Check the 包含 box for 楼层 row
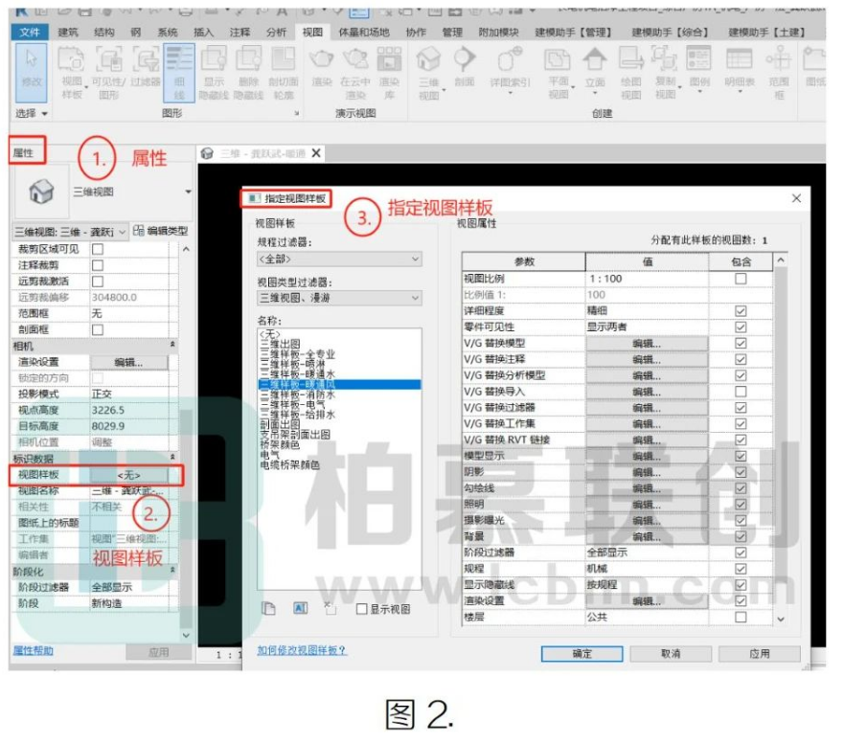The height and width of the screenshot is (744, 844). pos(741,617)
